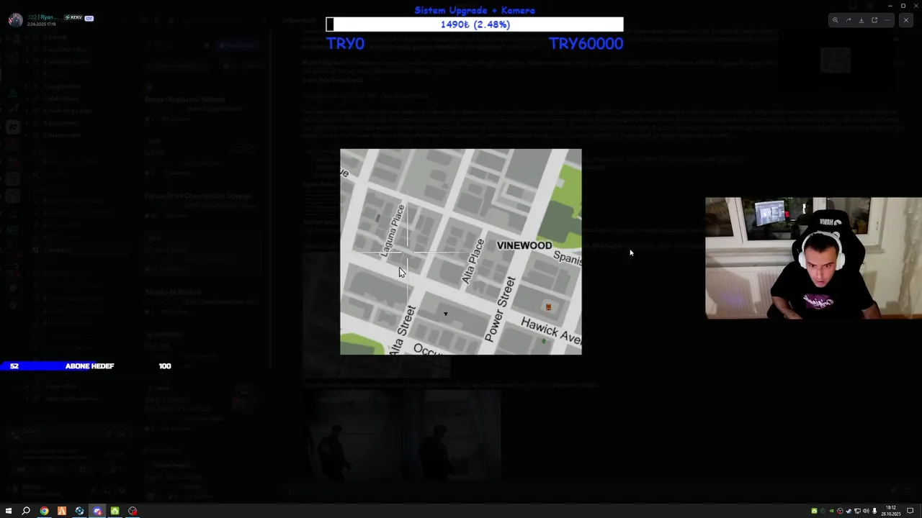Click the Laguna Place street label
The width and height of the screenshot is (922, 518).
click(x=393, y=230)
